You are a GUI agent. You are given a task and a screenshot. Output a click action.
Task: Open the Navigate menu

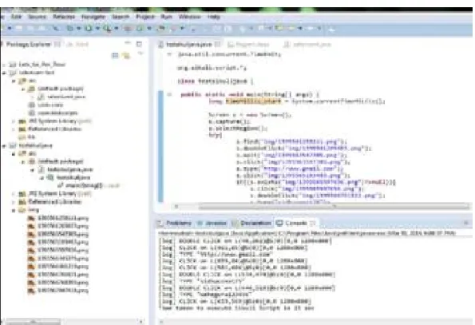pyautogui.click(x=93, y=17)
